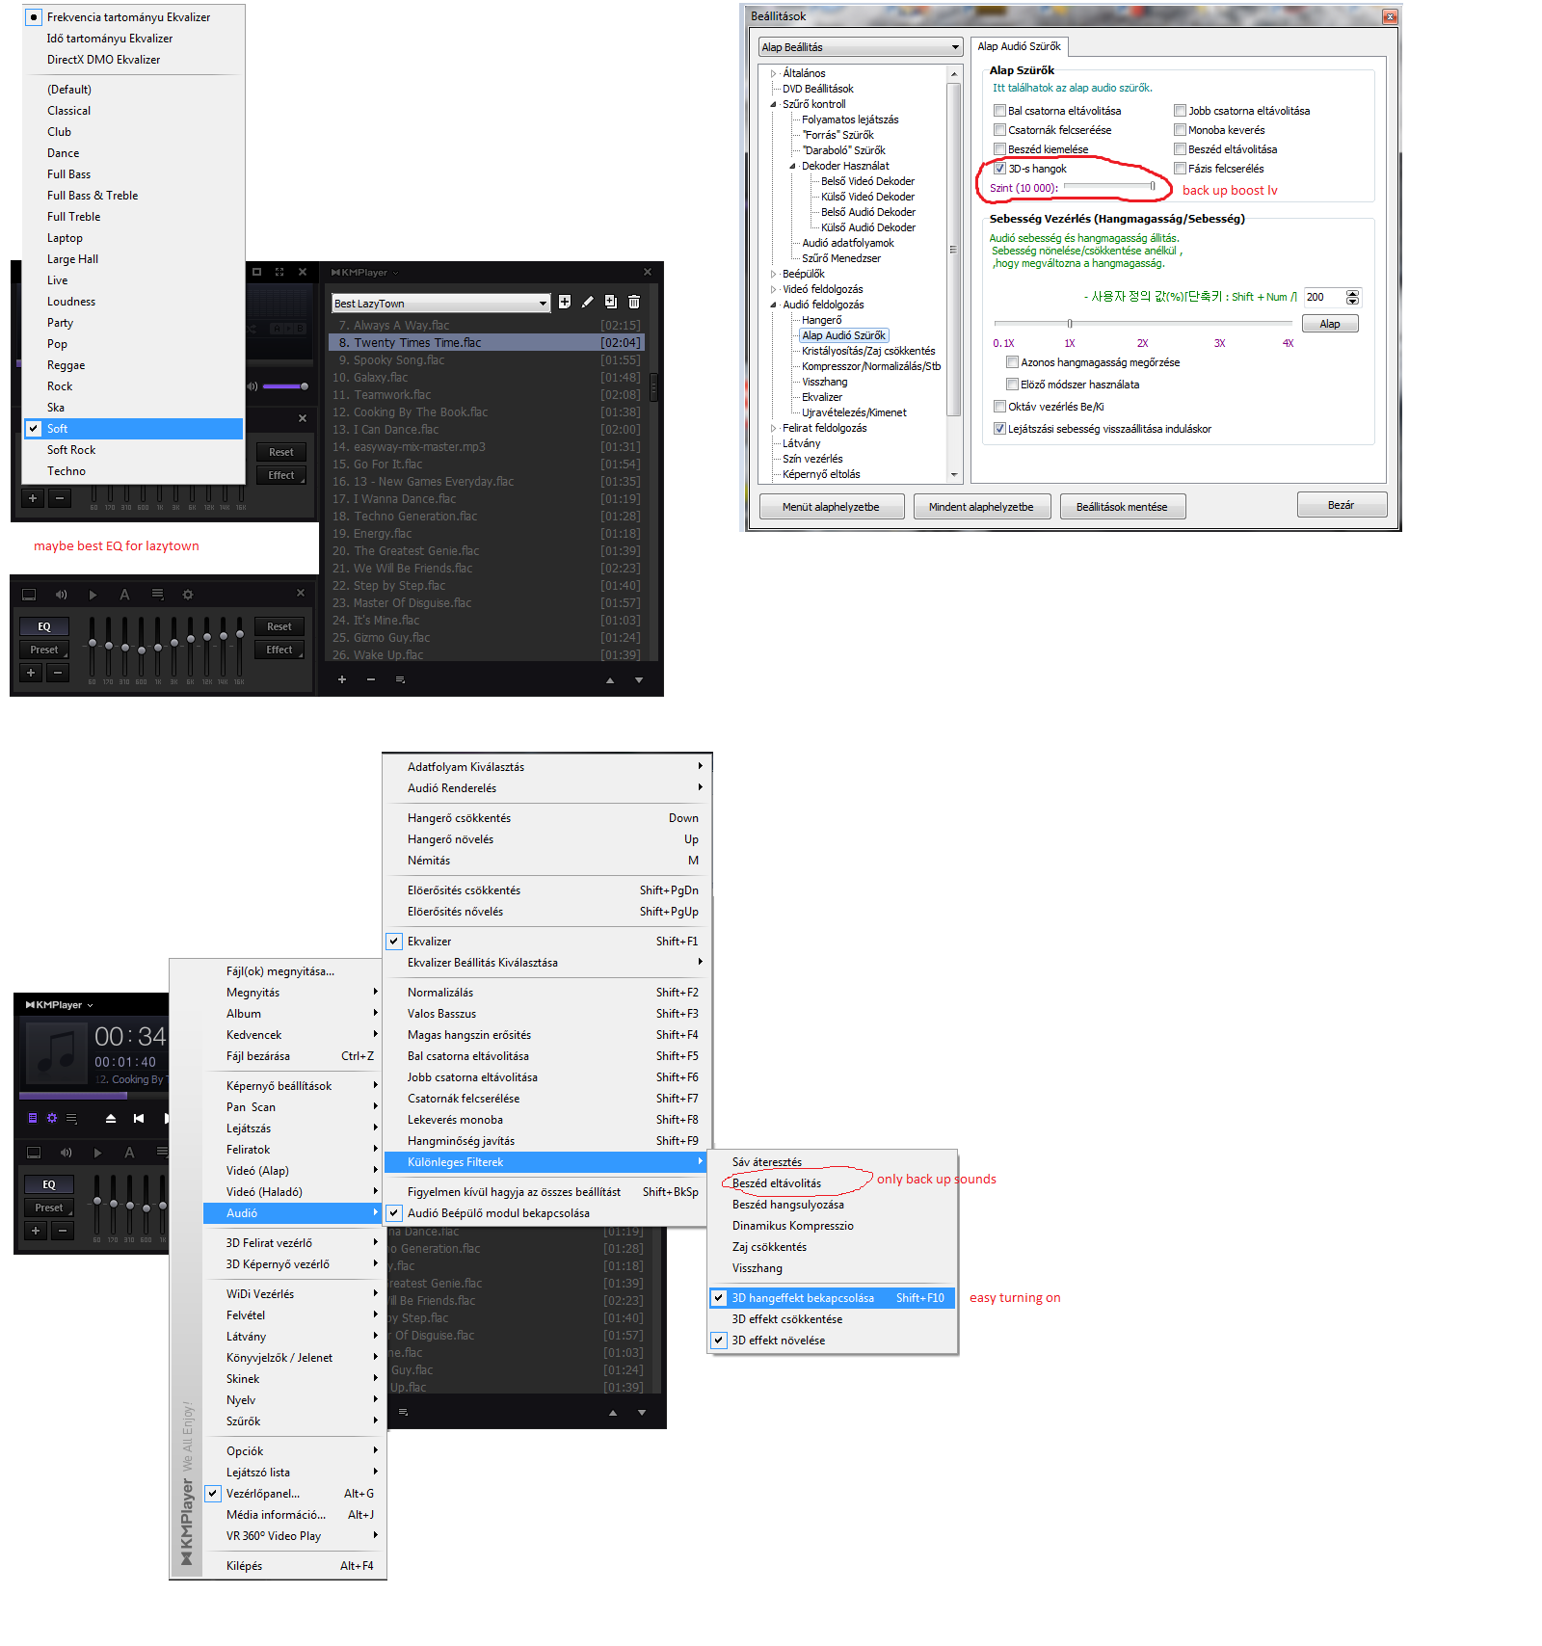Click the duplicate playlist icon

pyautogui.click(x=610, y=303)
